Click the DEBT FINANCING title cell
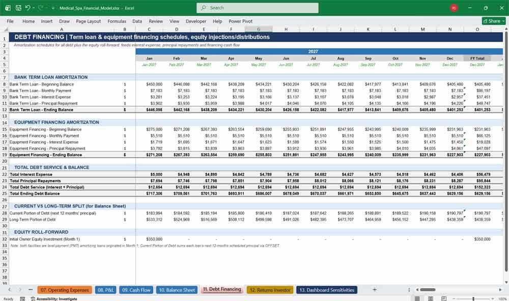 (x=142, y=37)
